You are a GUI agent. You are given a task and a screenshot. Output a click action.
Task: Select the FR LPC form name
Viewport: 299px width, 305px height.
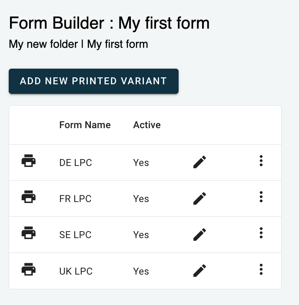pyautogui.click(x=75, y=199)
